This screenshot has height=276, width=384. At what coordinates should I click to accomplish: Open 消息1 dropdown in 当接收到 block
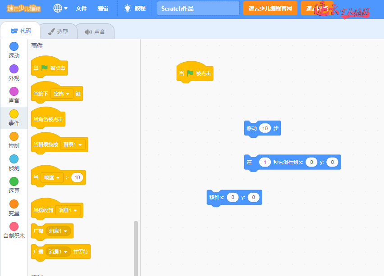(69, 210)
